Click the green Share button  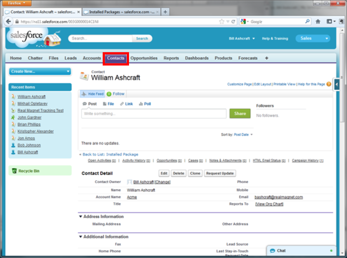pos(240,114)
